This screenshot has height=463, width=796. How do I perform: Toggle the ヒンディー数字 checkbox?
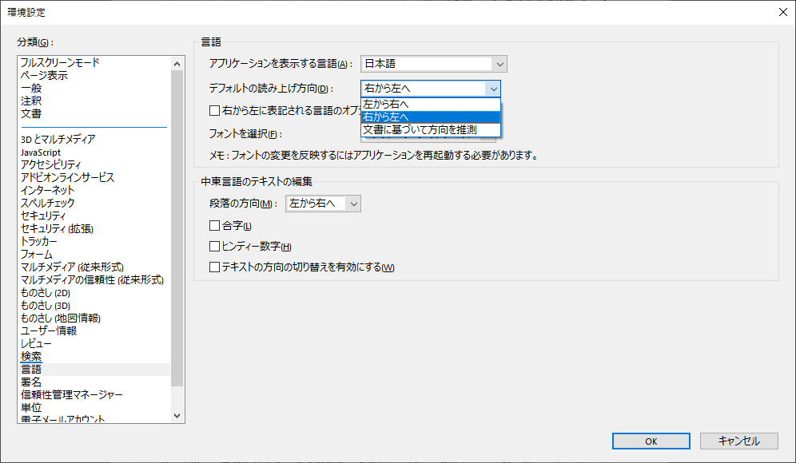coord(215,247)
